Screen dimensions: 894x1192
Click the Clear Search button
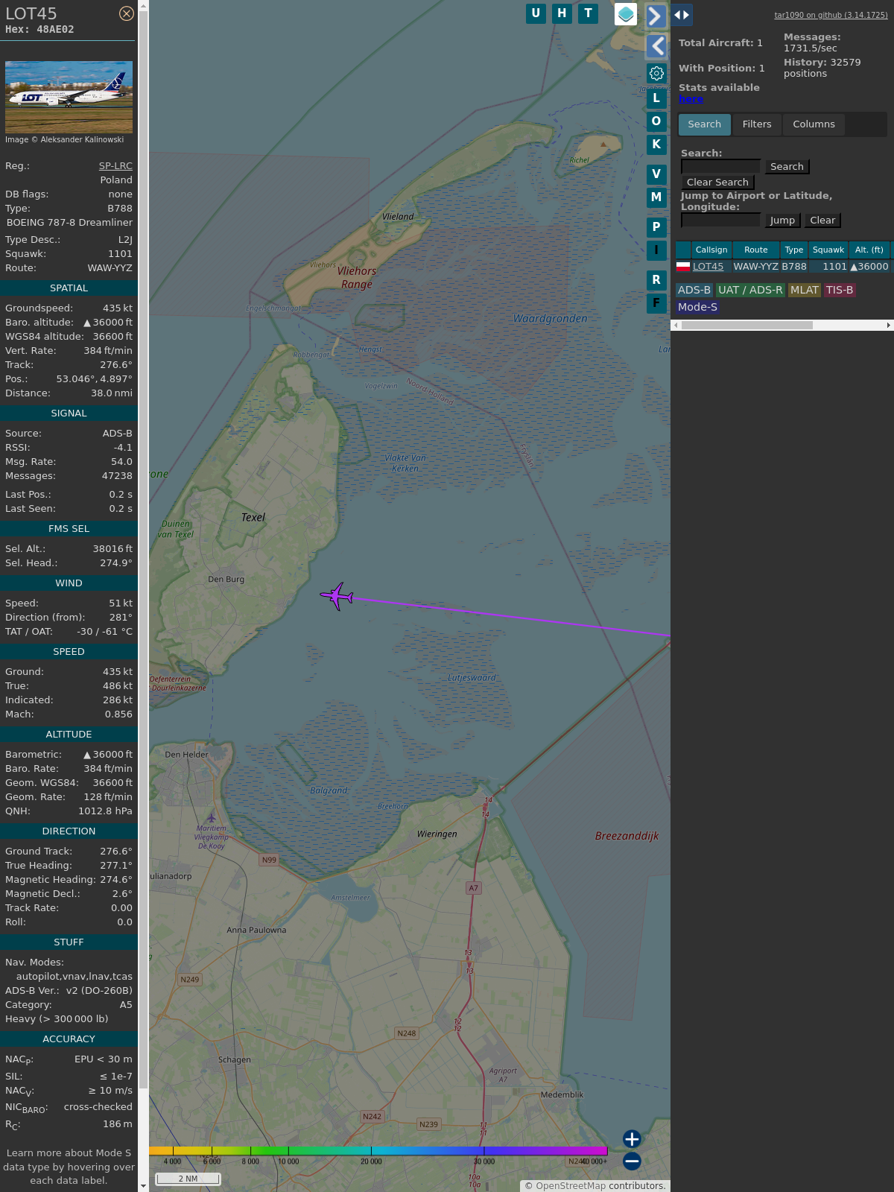coord(717,183)
